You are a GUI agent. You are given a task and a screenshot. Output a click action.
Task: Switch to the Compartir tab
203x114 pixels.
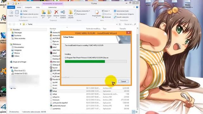(28, 7)
